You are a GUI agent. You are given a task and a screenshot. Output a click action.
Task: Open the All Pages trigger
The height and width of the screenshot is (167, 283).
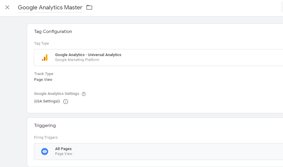63,149
